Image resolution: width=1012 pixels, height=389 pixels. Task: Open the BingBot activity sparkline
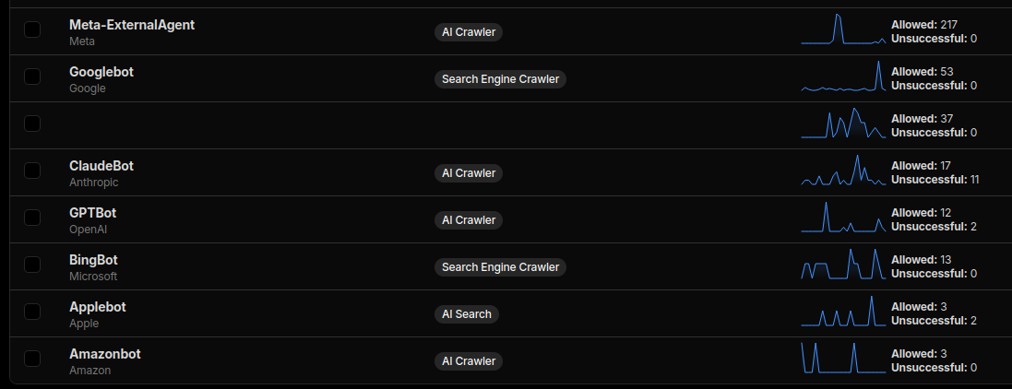pos(843,265)
